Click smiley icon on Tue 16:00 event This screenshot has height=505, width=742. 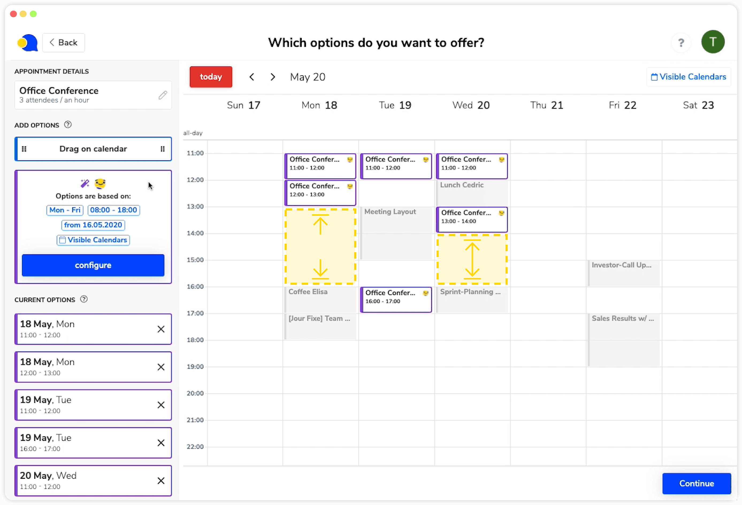[426, 293]
